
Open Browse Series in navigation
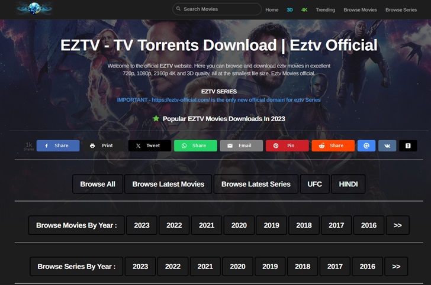(401, 10)
